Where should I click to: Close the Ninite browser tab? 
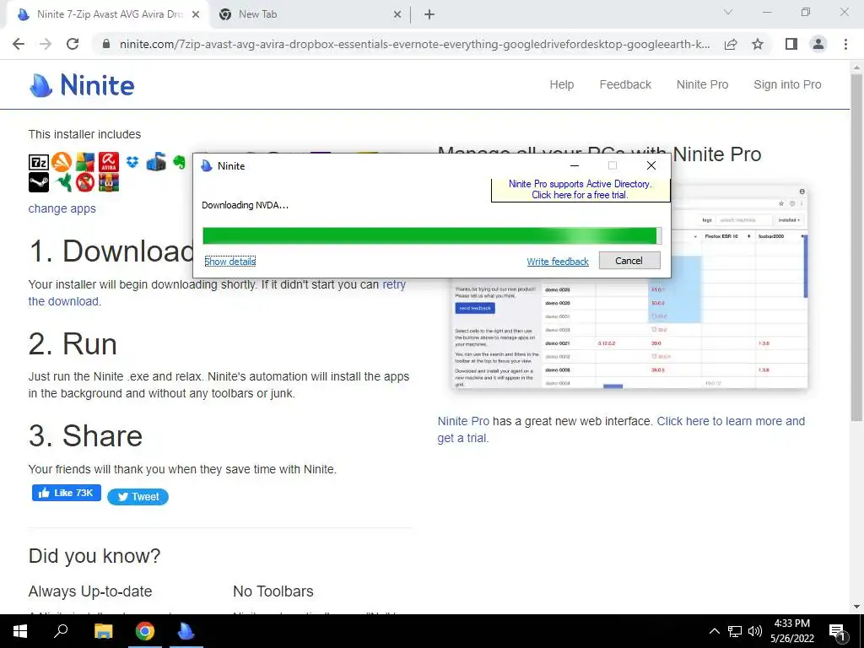pyautogui.click(x=196, y=15)
